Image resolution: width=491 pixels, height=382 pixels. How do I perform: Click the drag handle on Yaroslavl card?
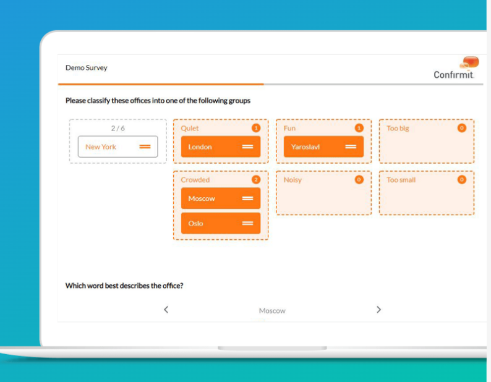tap(351, 147)
